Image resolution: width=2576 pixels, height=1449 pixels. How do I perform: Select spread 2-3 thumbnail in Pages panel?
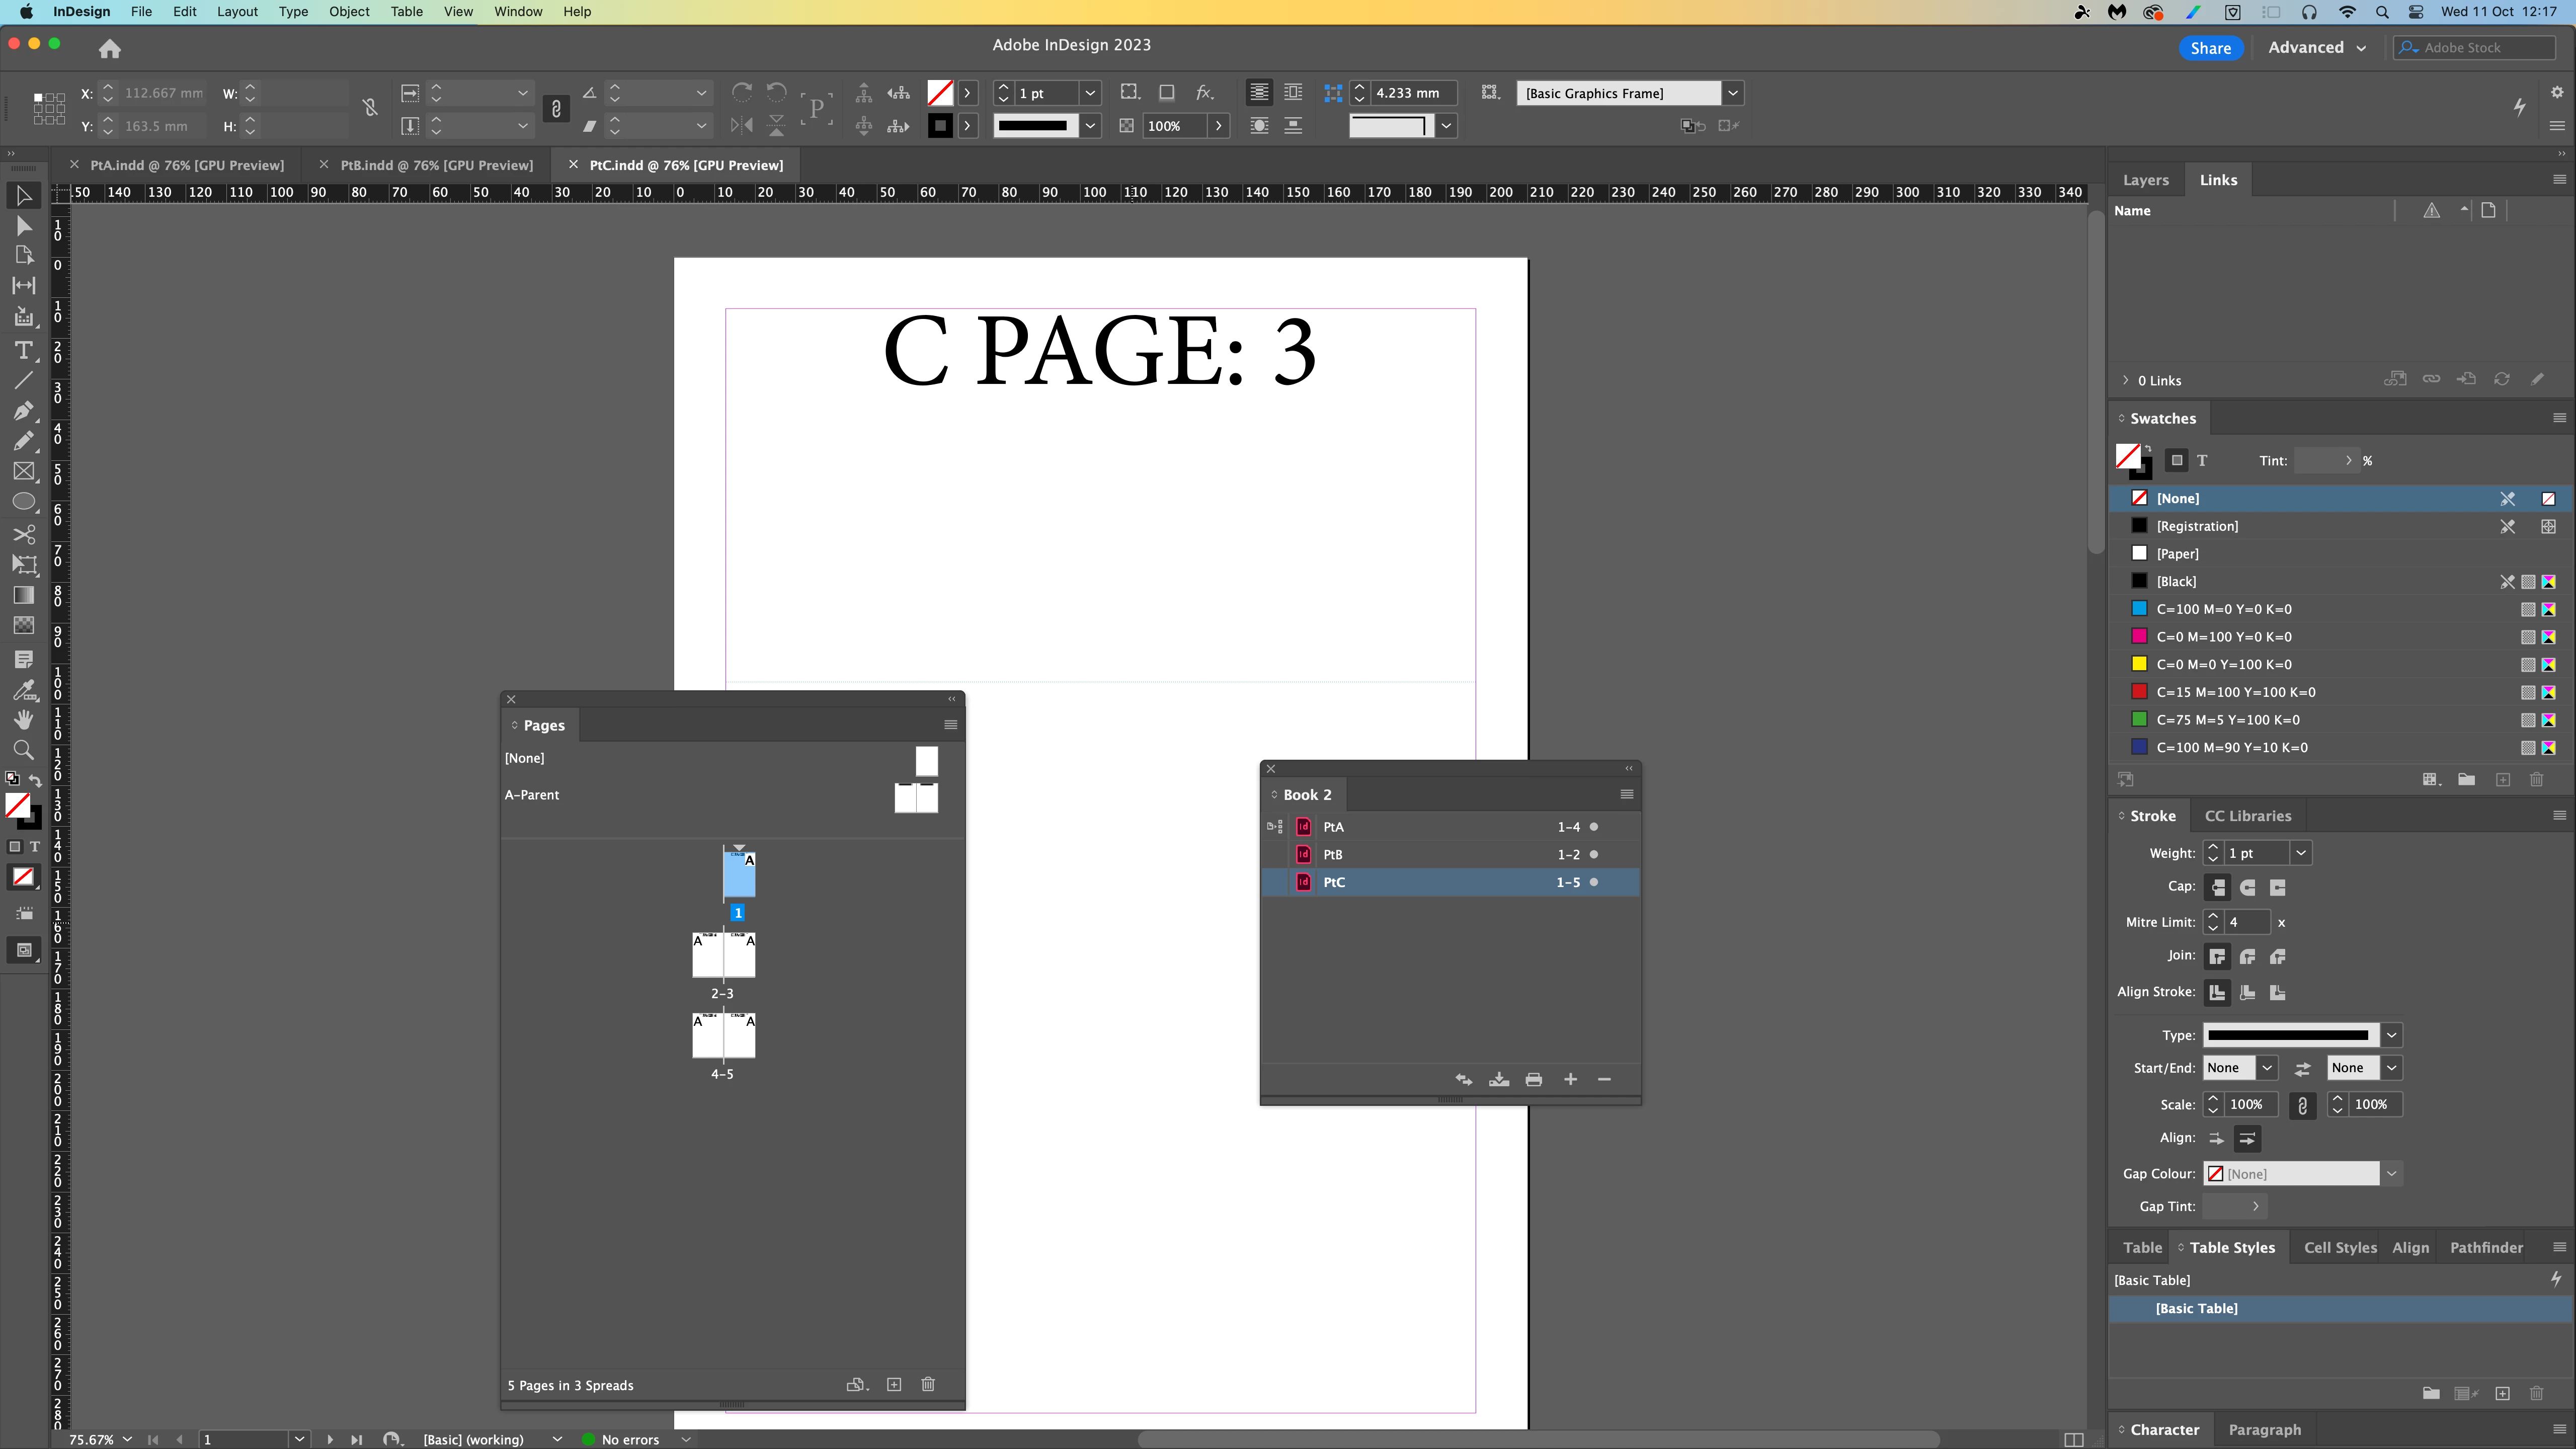click(723, 956)
